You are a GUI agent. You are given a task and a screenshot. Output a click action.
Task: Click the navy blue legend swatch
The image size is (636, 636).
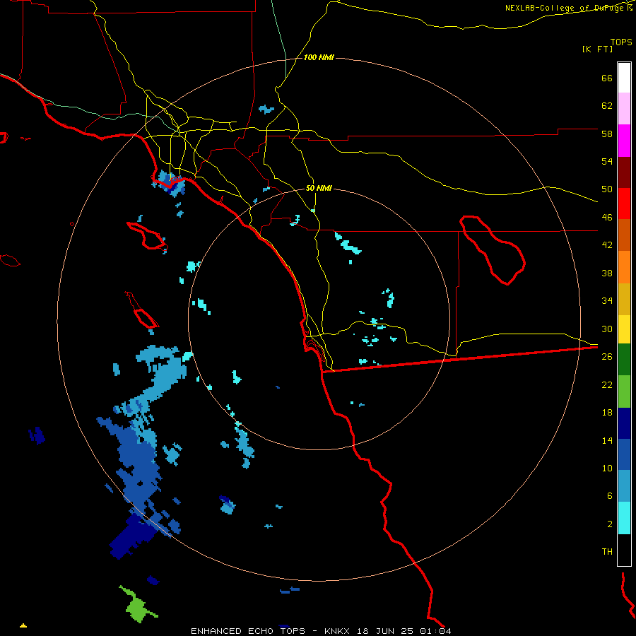coord(624,423)
